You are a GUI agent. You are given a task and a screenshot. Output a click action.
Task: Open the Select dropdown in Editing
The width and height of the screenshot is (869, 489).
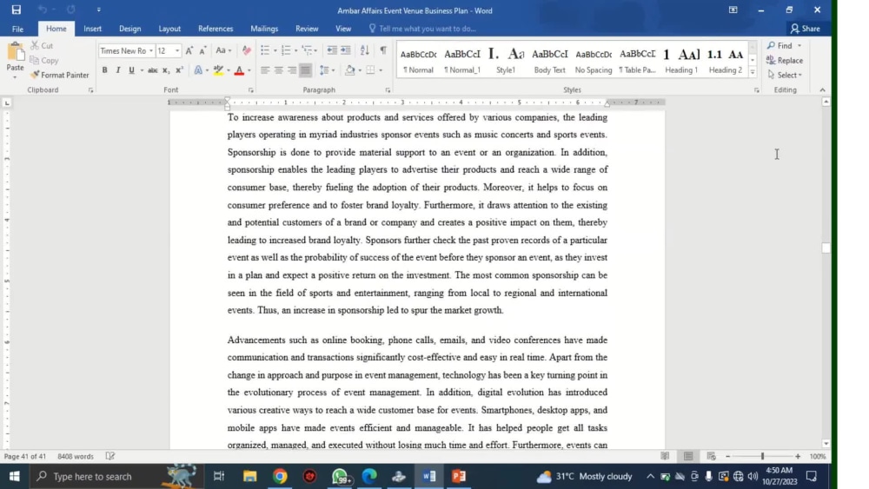click(785, 75)
